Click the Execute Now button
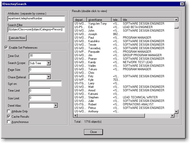 click(17, 38)
